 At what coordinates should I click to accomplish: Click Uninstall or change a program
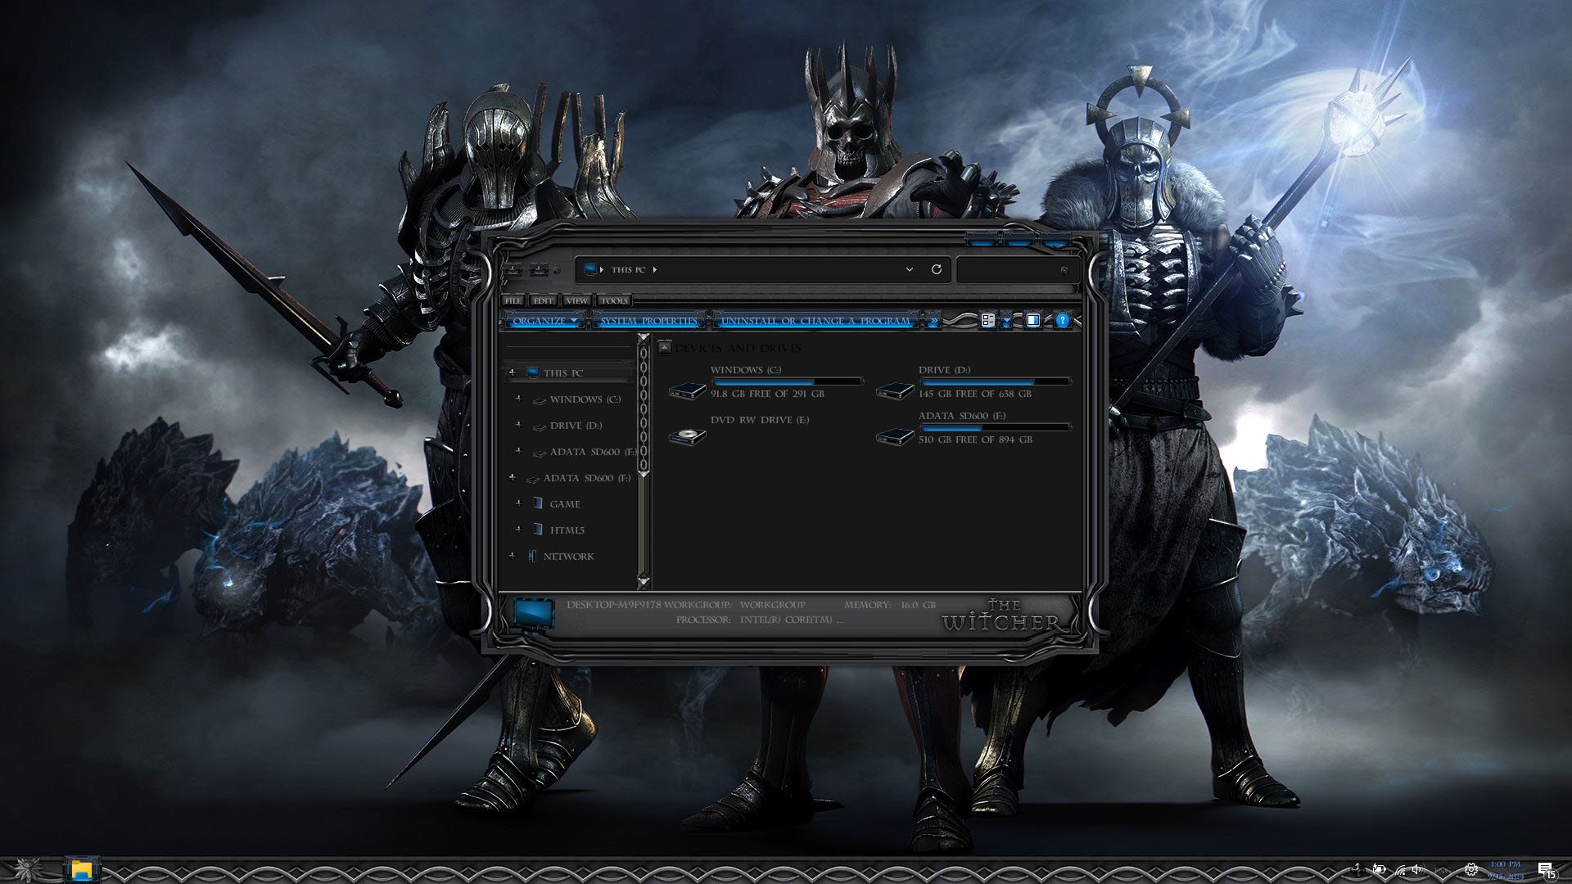tap(815, 321)
